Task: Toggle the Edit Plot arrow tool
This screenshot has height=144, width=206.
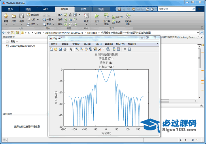Action: pos(71,49)
